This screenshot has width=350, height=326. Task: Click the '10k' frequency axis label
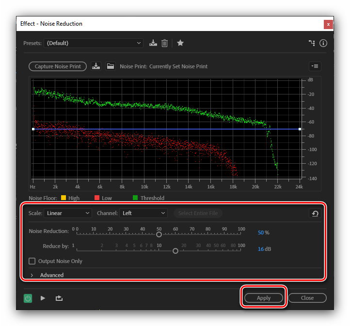[x=144, y=187]
